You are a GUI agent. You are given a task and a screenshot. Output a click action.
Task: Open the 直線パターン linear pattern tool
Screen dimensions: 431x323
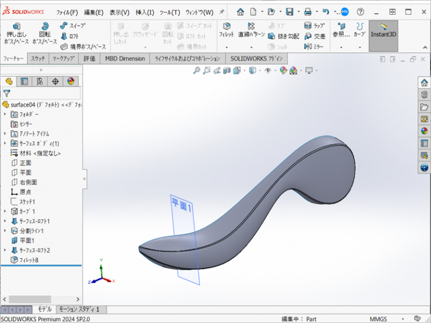(x=251, y=30)
